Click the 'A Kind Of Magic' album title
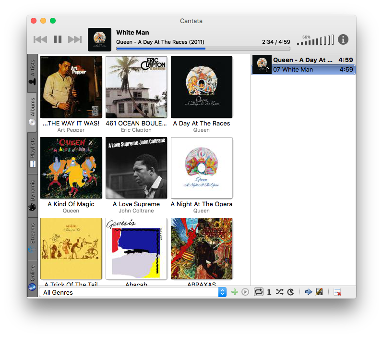 coord(71,204)
